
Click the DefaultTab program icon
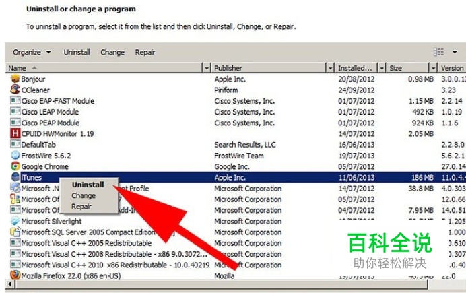point(15,144)
